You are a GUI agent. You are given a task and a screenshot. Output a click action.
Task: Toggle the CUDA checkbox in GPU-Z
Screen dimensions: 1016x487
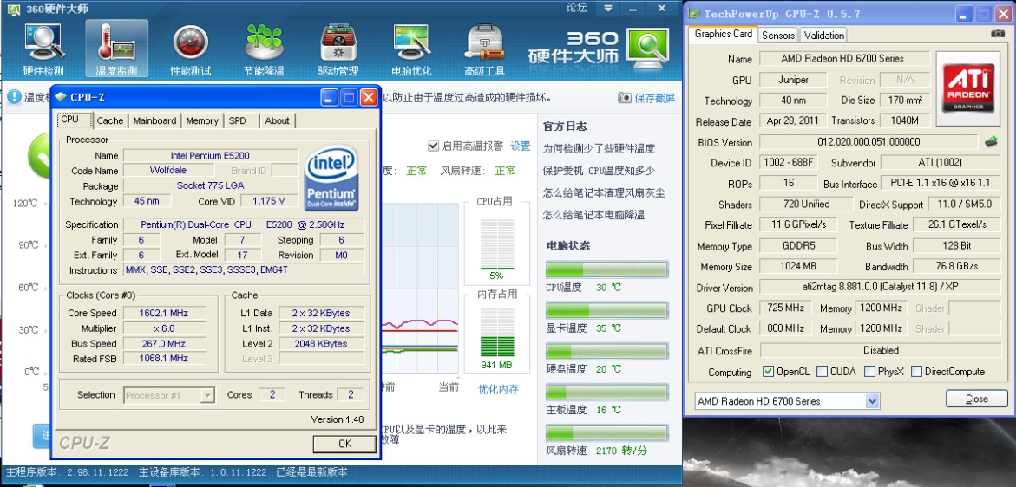[822, 371]
